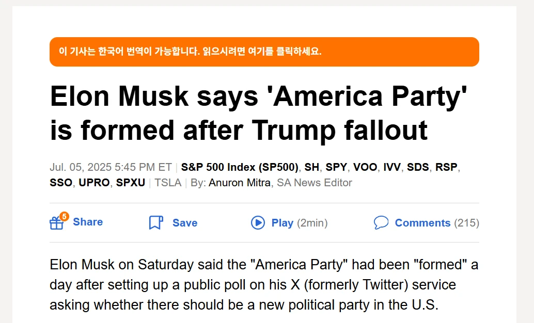Click the speech bubble comments icon
The height and width of the screenshot is (323, 534).
point(381,223)
